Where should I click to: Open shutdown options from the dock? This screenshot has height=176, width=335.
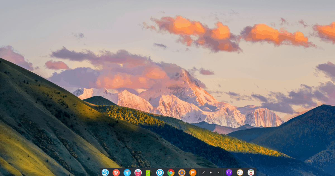point(229,172)
